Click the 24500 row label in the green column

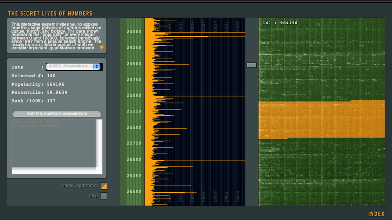point(134,64)
